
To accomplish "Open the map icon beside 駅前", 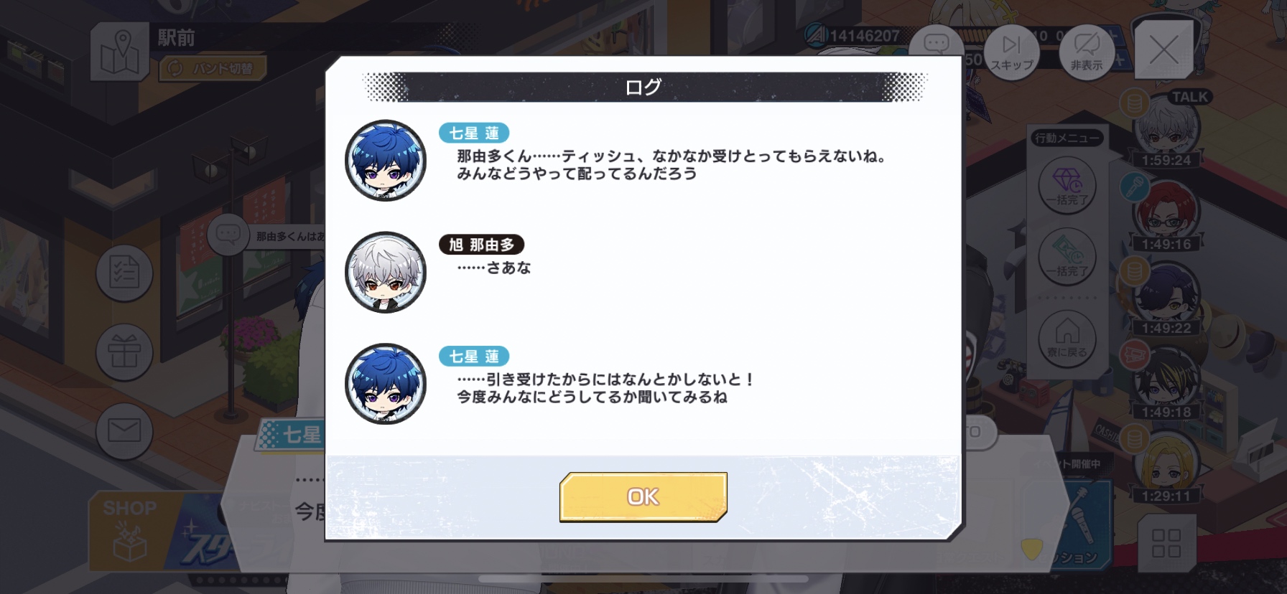I will 119,52.
